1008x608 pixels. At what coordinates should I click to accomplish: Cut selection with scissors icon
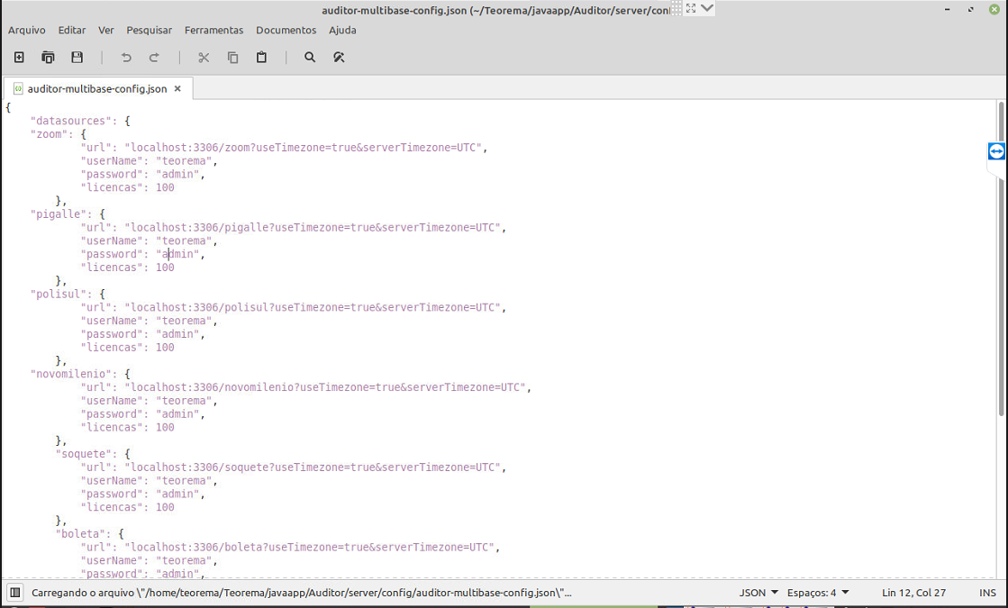pyautogui.click(x=204, y=58)
